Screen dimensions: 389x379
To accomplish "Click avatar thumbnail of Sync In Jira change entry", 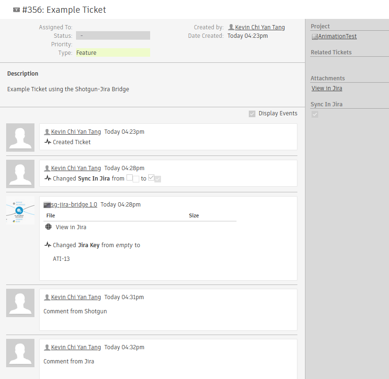I will tap(20, 174).
